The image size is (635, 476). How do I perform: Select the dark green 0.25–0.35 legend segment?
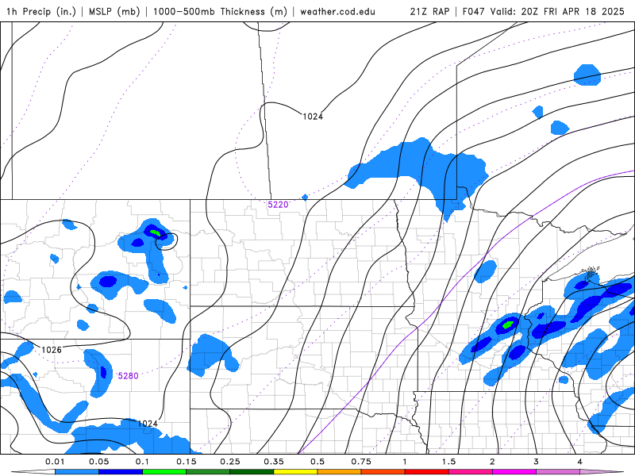pos(252,472)
